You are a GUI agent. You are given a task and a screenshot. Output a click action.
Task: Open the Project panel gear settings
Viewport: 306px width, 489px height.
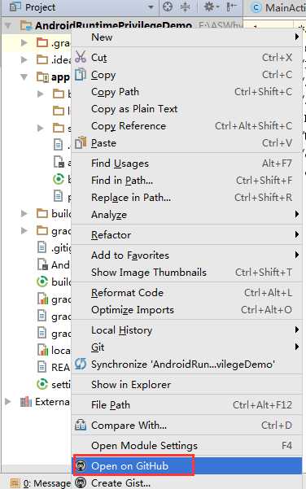coord(211,7)
